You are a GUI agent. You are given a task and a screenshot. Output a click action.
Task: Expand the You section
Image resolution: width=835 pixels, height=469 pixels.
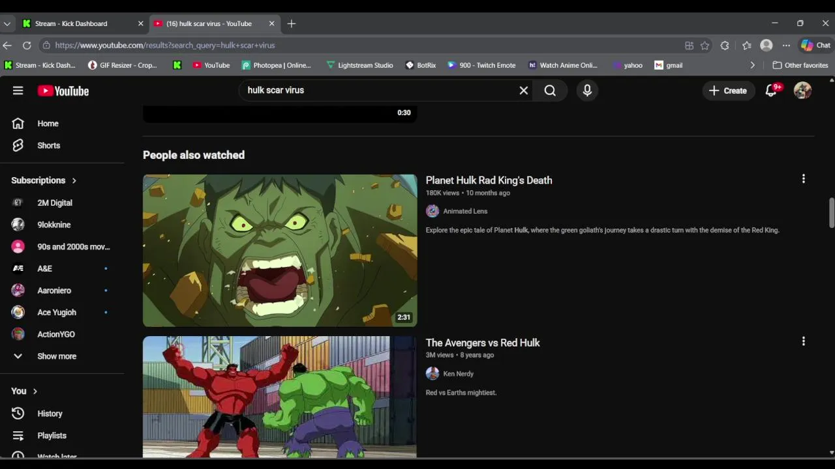pyautogui.click(x=24, y=391)
